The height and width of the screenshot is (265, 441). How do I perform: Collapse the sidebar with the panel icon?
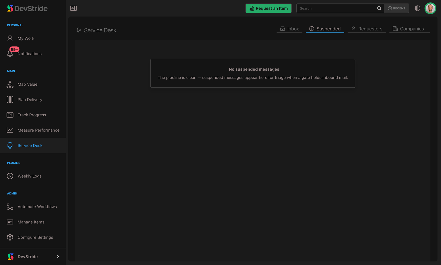(x=73, y=8)
